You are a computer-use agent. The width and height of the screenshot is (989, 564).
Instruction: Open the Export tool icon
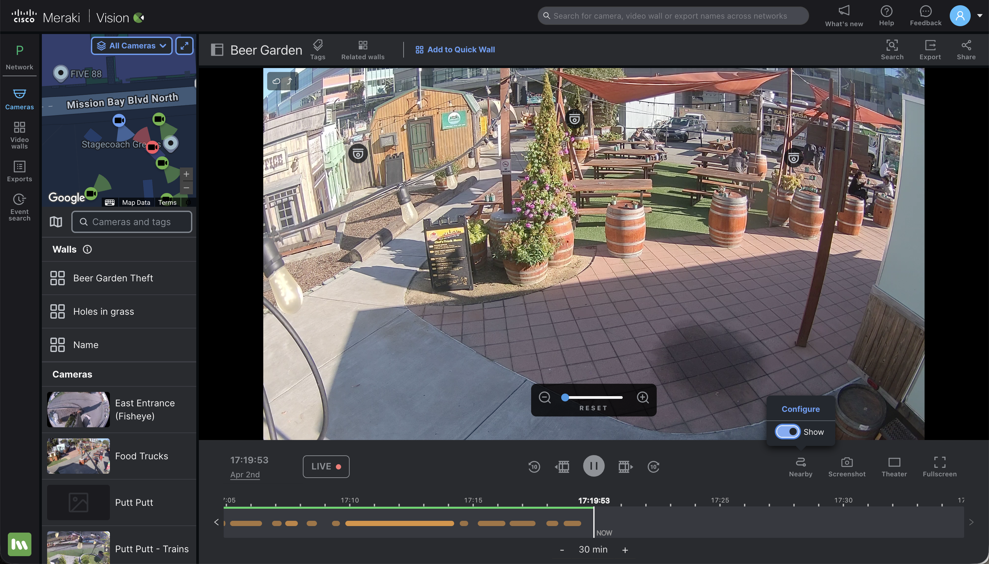(930, 46)
